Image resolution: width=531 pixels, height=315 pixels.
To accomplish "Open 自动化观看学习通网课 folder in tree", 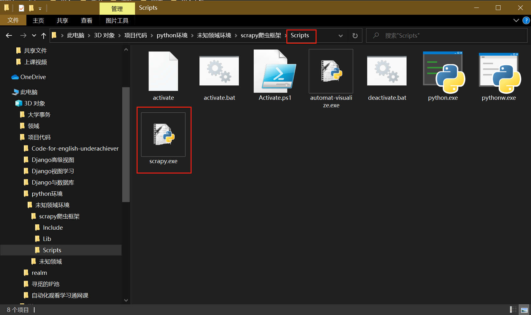I will click(x=60, y=295).
